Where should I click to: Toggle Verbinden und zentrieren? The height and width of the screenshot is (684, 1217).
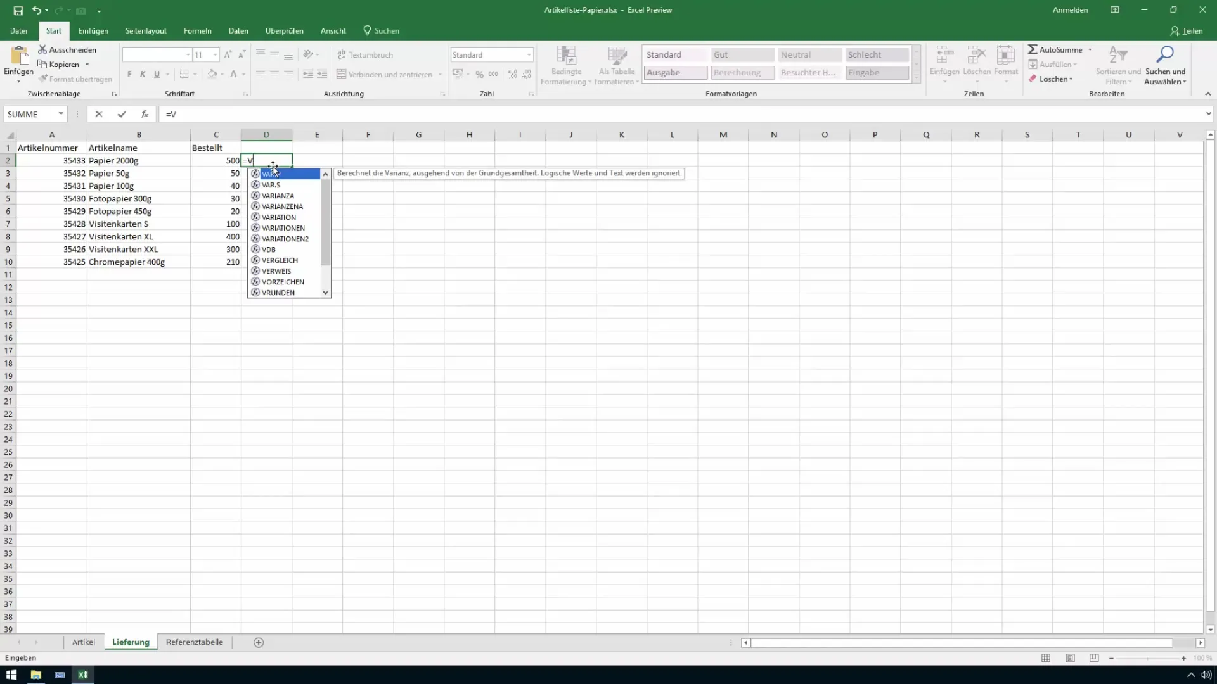(385, 74)
